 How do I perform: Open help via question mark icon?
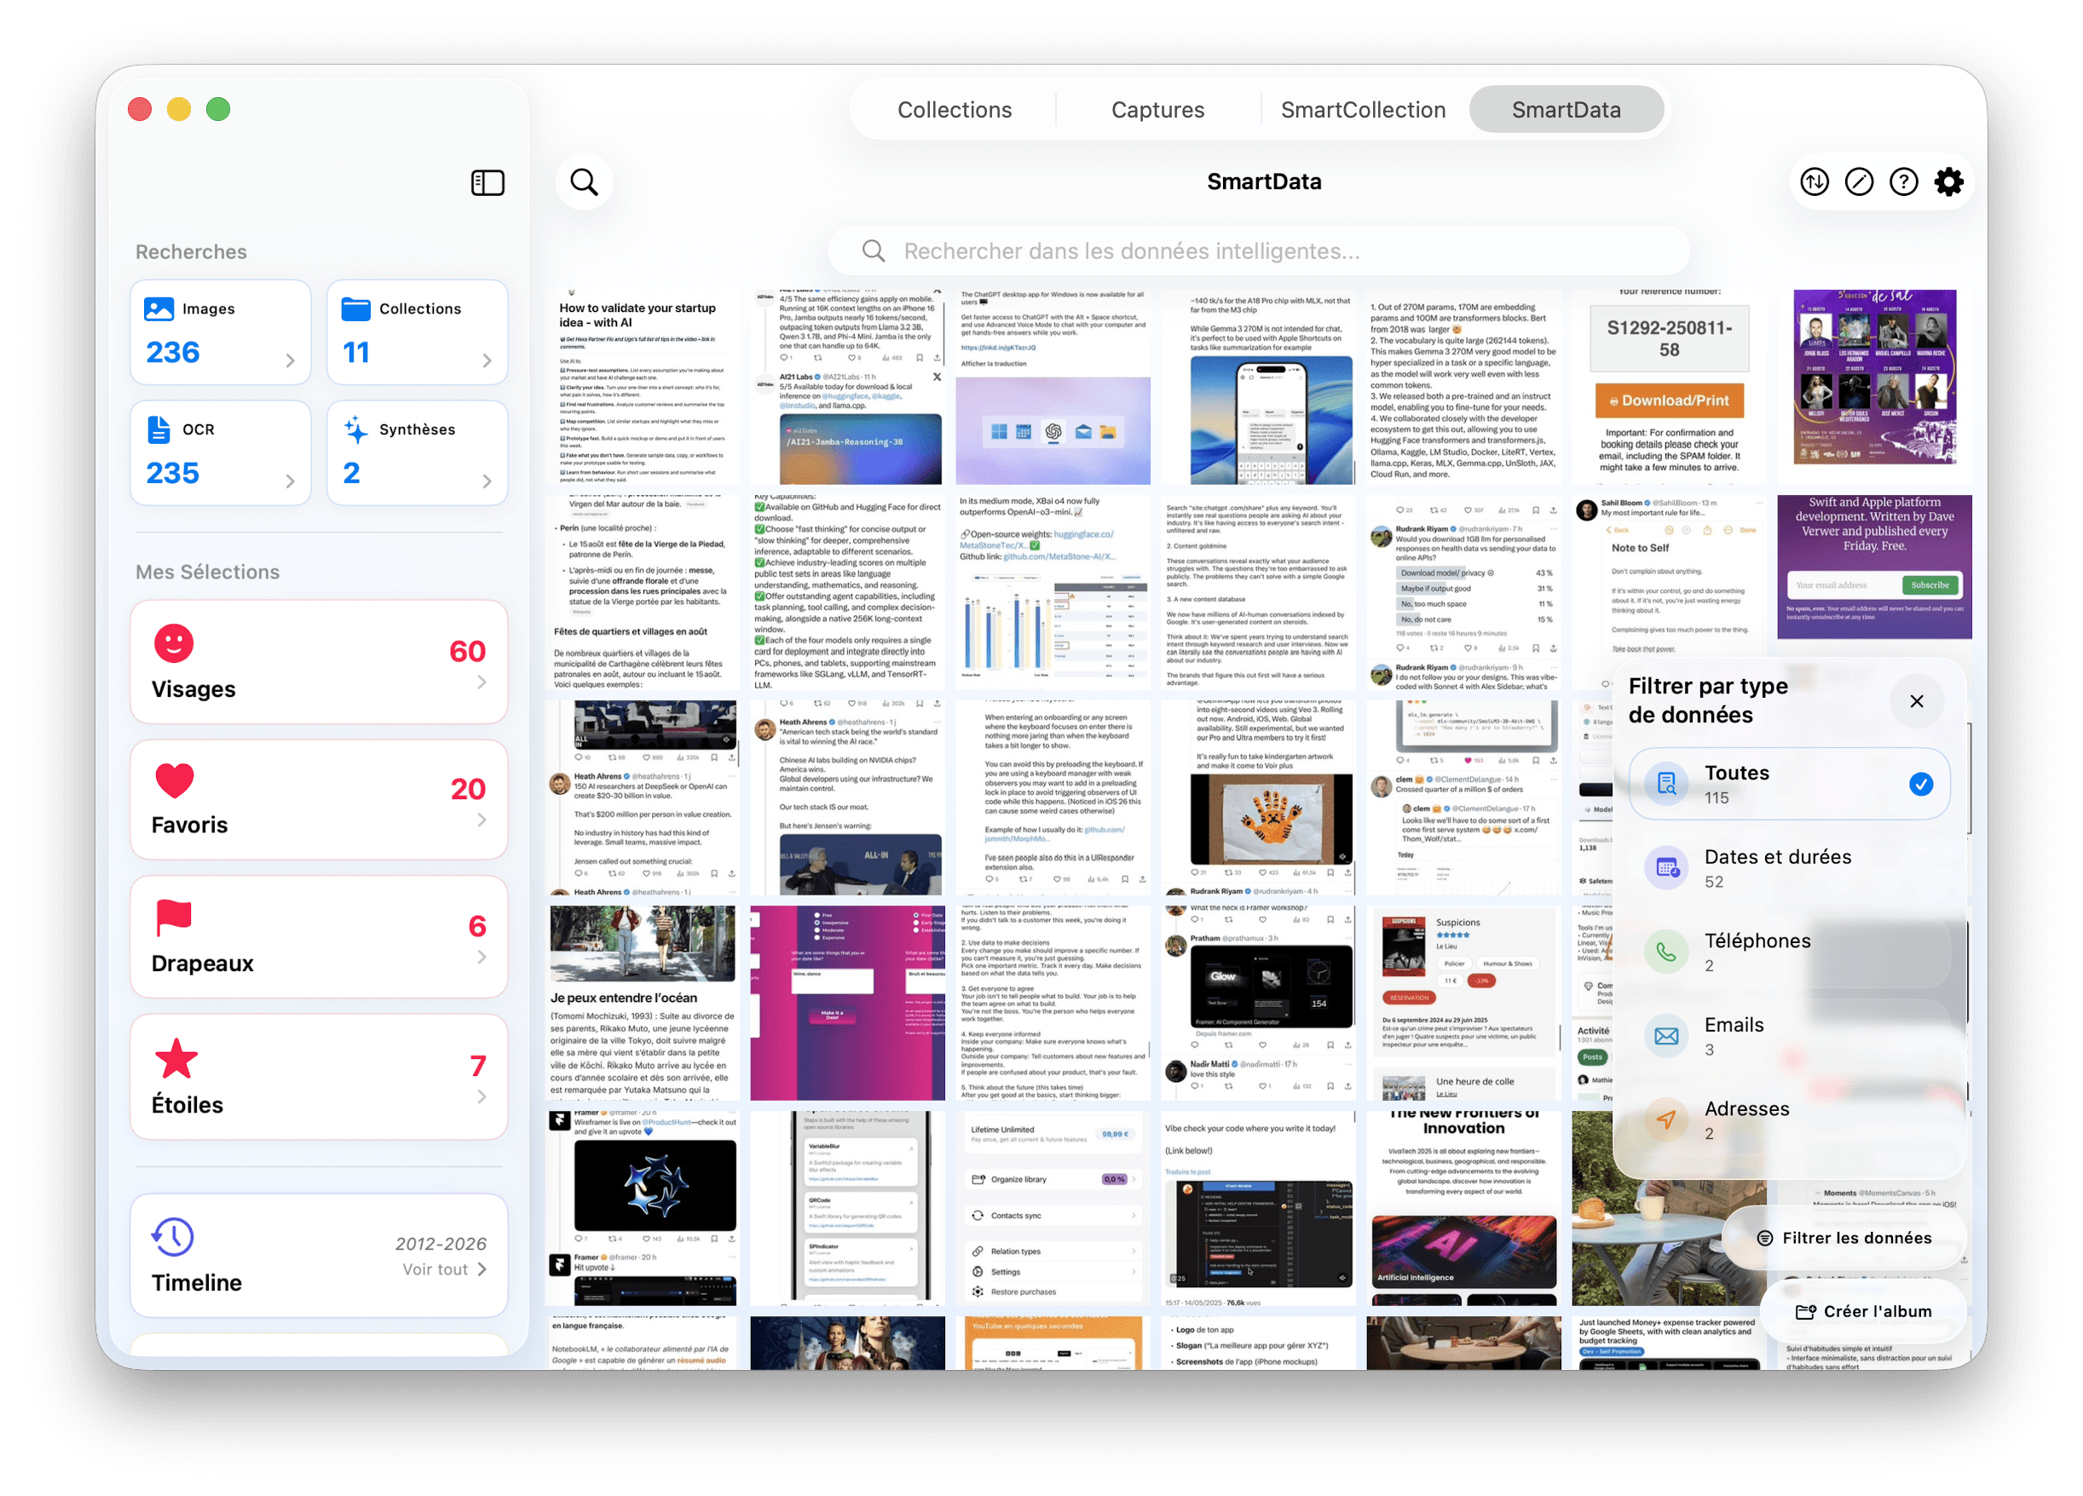point(1903,181)
